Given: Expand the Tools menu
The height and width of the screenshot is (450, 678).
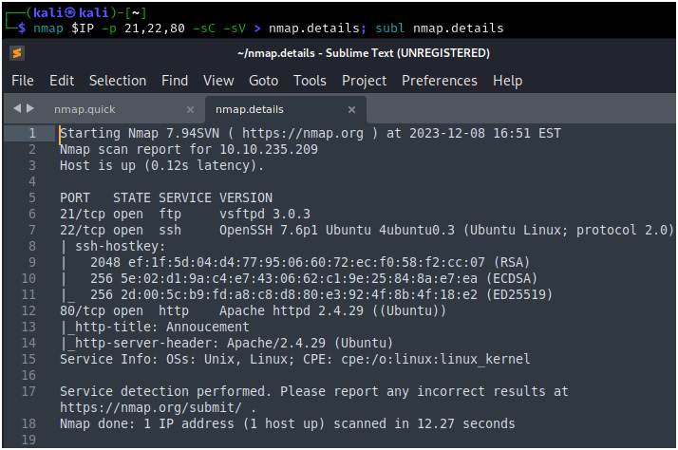Looking at the screenshot, I should [x=310, y=81].
